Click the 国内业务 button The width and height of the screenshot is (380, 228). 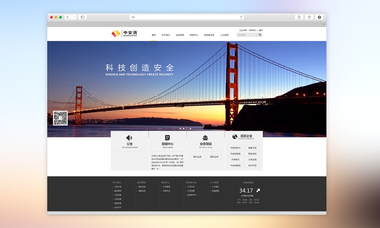coord(197,157)
